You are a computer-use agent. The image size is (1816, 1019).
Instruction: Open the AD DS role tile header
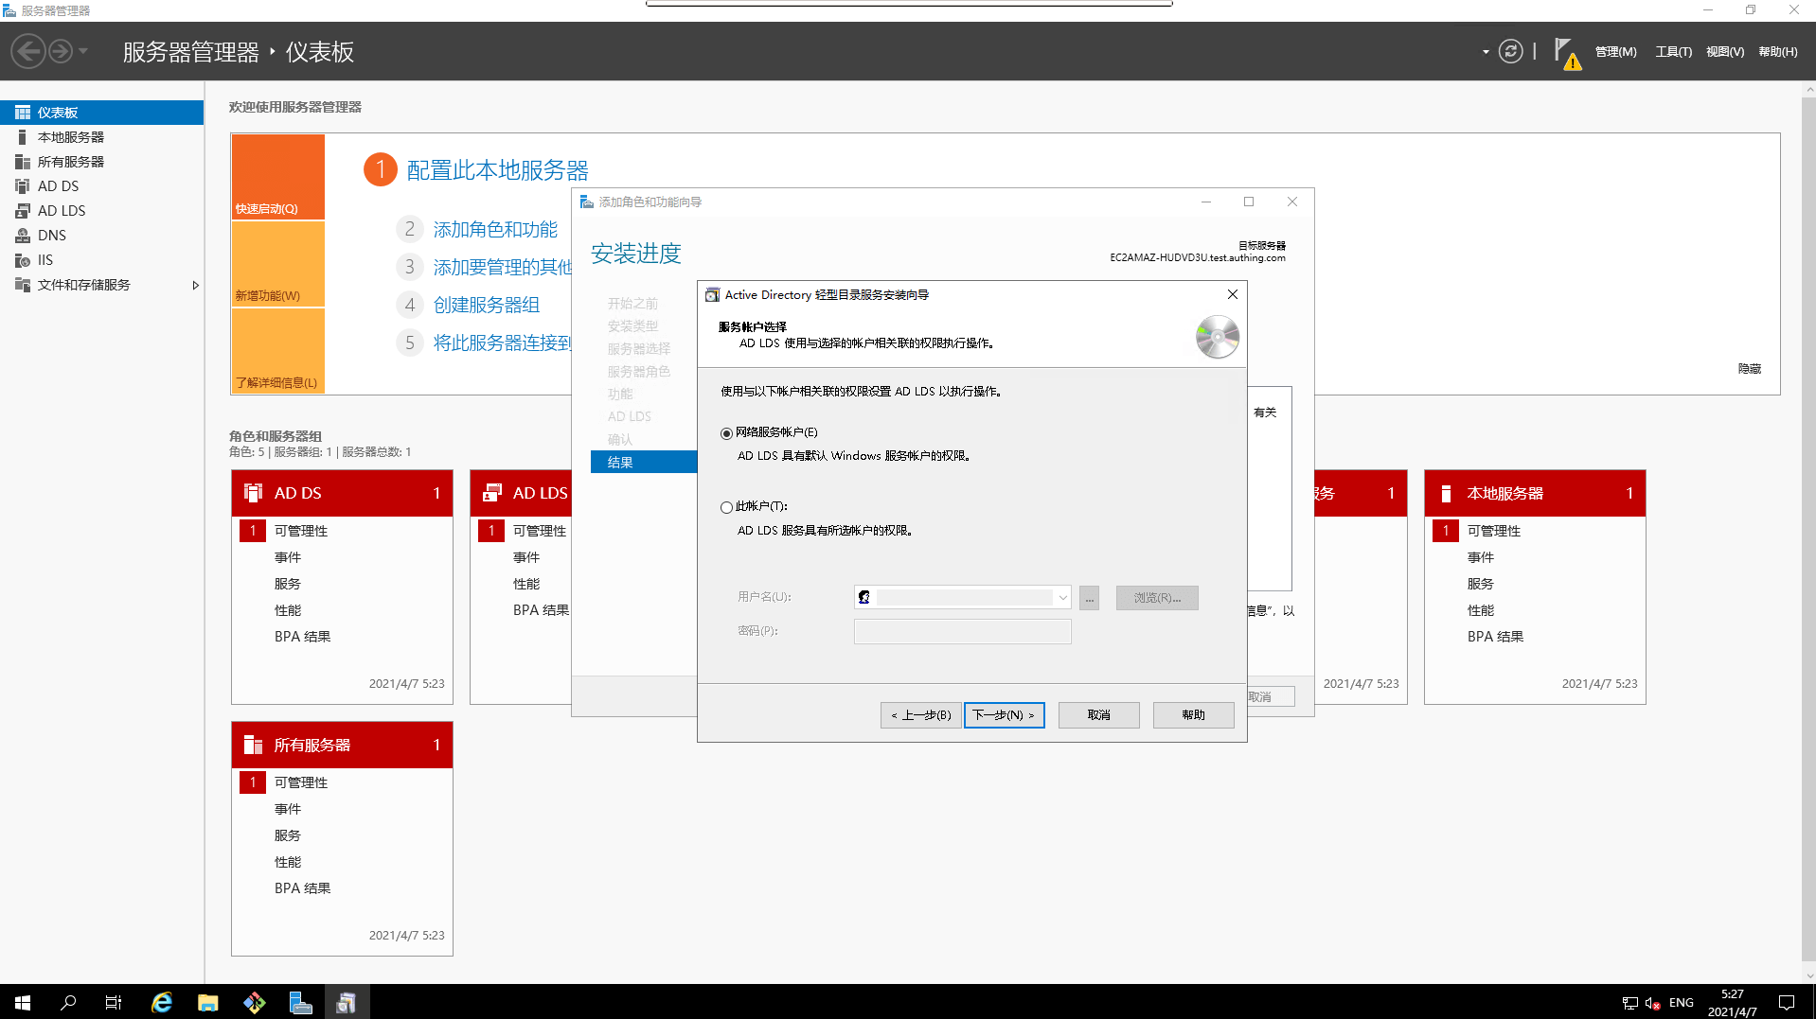[342, 493]
